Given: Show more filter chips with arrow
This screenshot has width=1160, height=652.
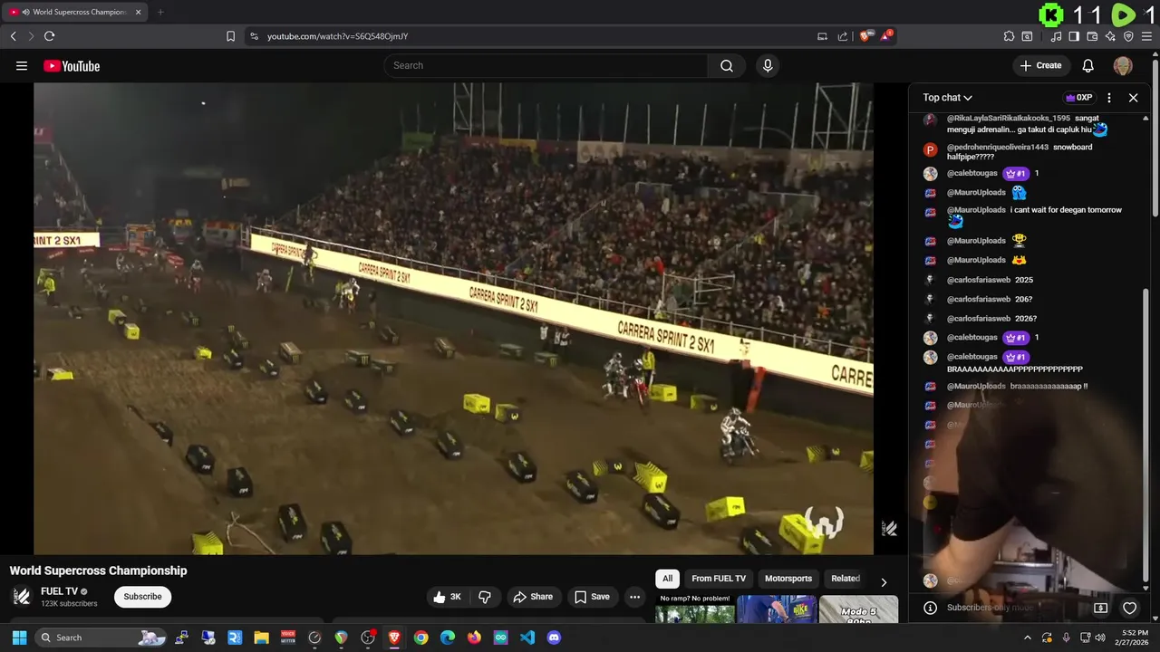Looking at the screenshot, I should pyautogui.click(x=884, y=581).
